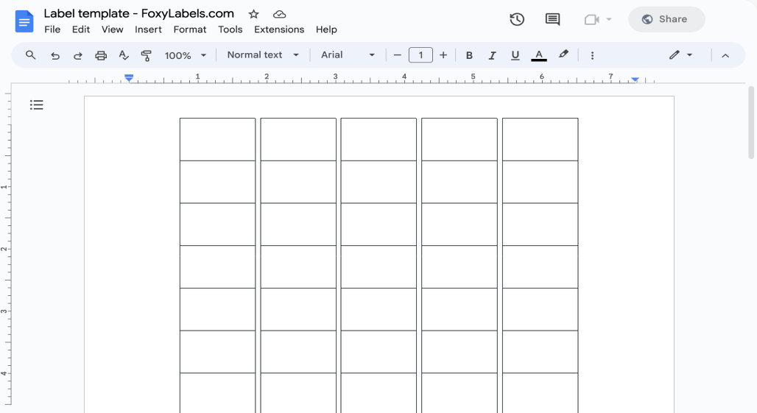Image resolution: width=757 pixels, height=413 pixels.
Task: Click the left indent marker on ruler
Action: [x=128, y=78]
